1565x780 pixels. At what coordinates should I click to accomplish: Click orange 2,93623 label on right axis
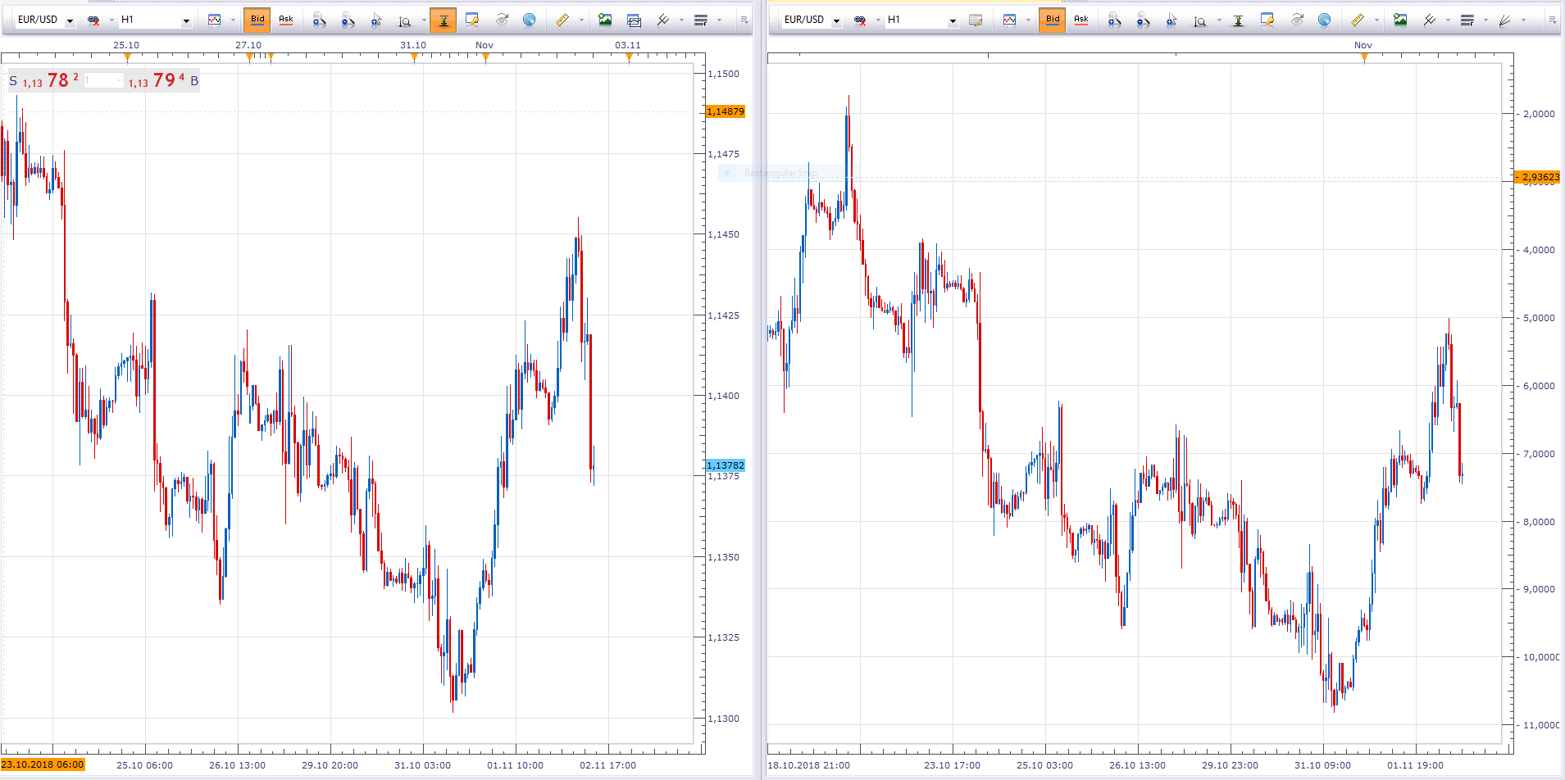point(1538,177)
